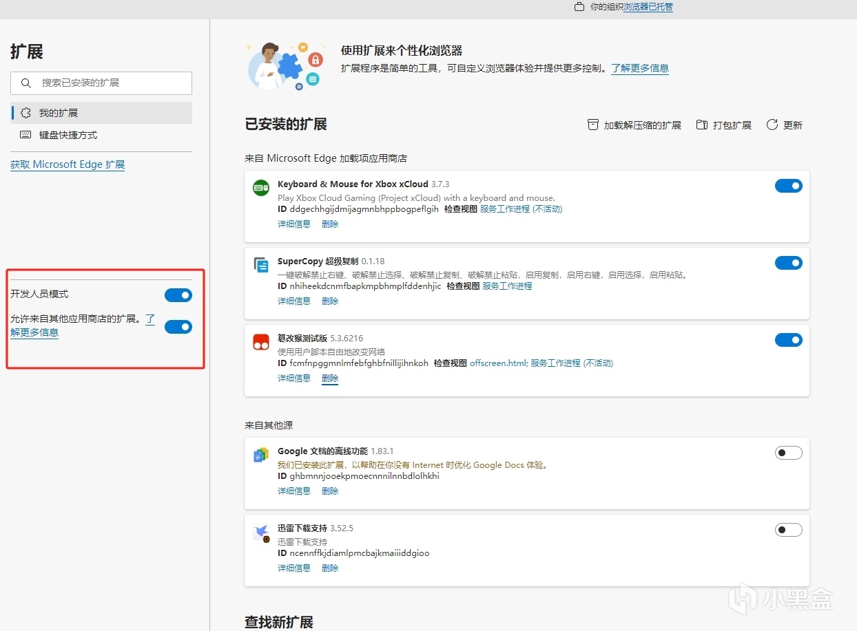The image size is (857, 631).
Task: Click the 更新 button
Action: click(x=784, y=125)
